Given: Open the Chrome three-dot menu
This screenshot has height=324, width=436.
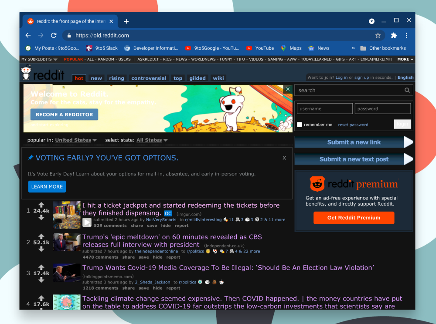Looking at the screenshot, I should click(406, 35).
